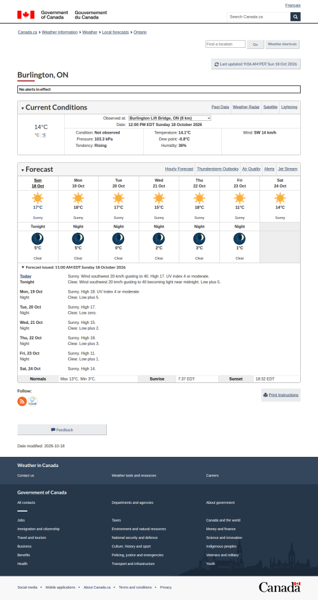318x600 pixels.
Task: Switch temperature units to °F
Action: (x=44, y=135)
